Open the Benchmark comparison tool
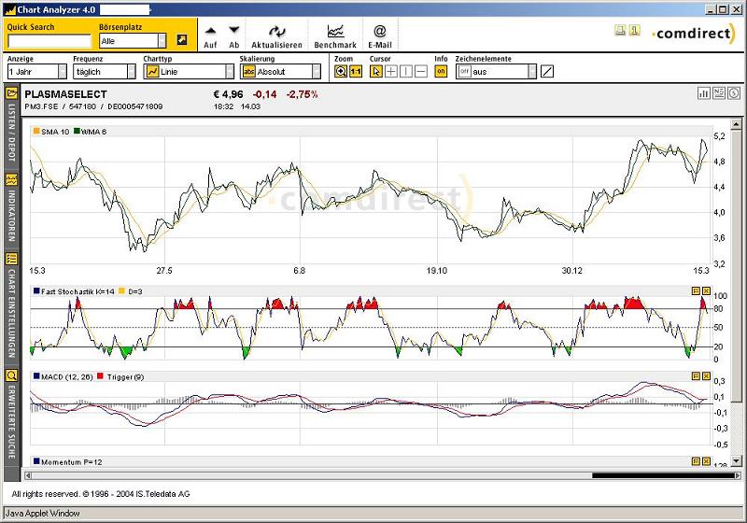 coord(334,32)
